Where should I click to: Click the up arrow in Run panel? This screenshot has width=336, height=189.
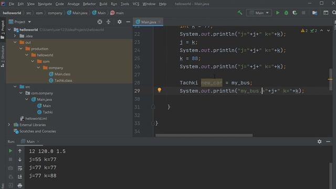(20, 151)
